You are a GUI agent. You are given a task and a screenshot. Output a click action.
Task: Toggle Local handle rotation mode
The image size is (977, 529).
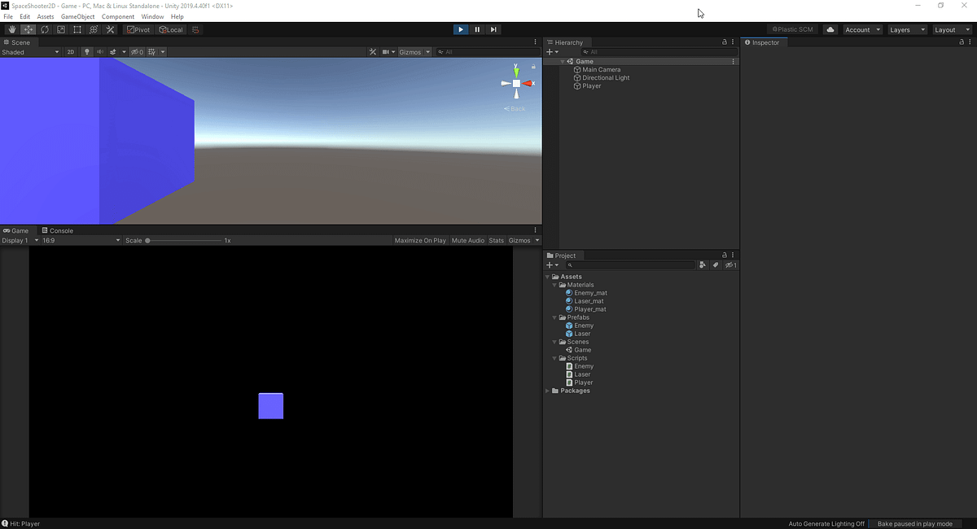[171, 29]
